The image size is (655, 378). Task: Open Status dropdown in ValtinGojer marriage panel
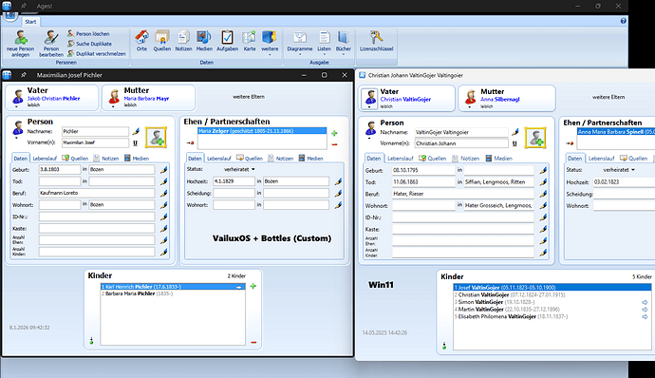tap(619, 170)
